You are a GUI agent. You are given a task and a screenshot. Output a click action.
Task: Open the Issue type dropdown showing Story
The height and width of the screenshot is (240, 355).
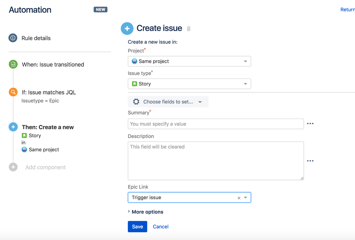[189, 84]
